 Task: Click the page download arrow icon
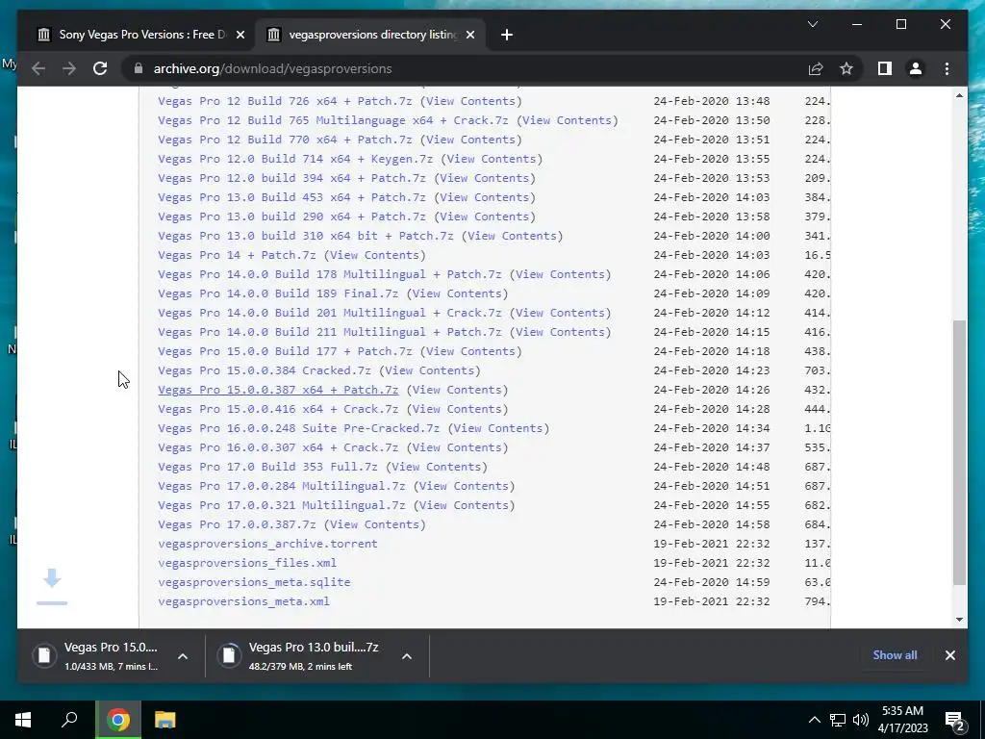coord(52,586)
